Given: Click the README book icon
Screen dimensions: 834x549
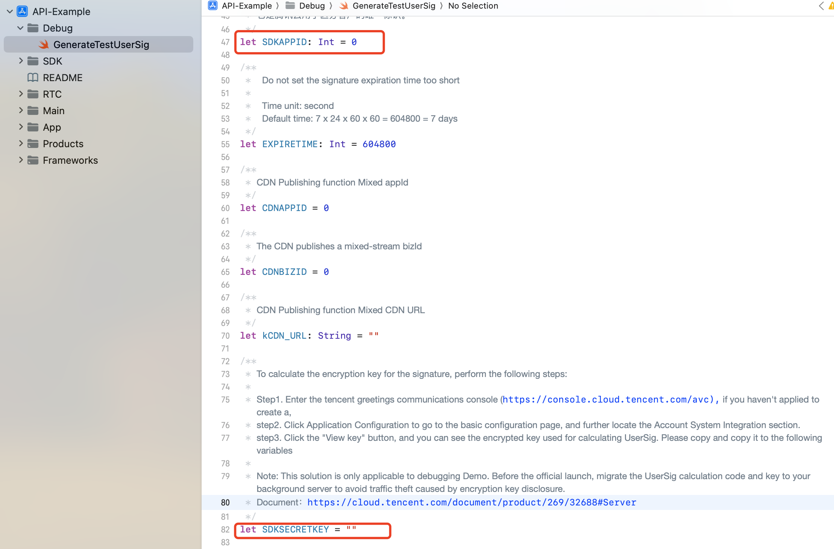Looking at the screenshot, I should click(33, 78).
